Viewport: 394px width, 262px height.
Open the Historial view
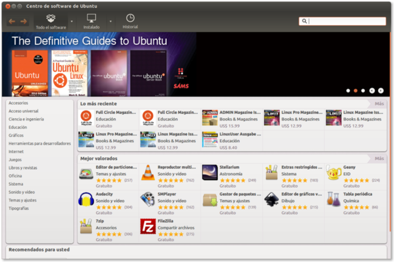pyautogui.click(x=130, y=22)
